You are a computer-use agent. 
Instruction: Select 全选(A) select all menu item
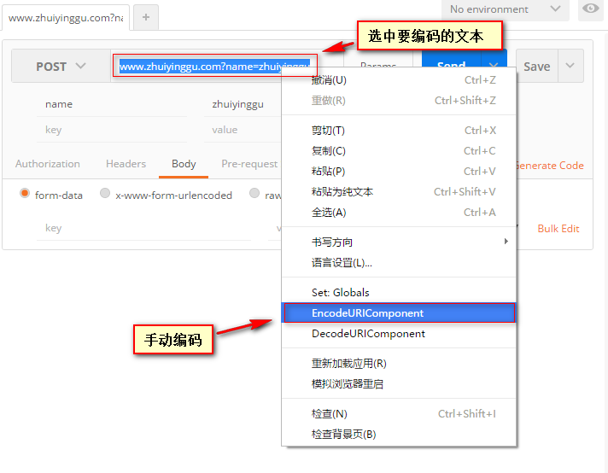tap(399, 213)
